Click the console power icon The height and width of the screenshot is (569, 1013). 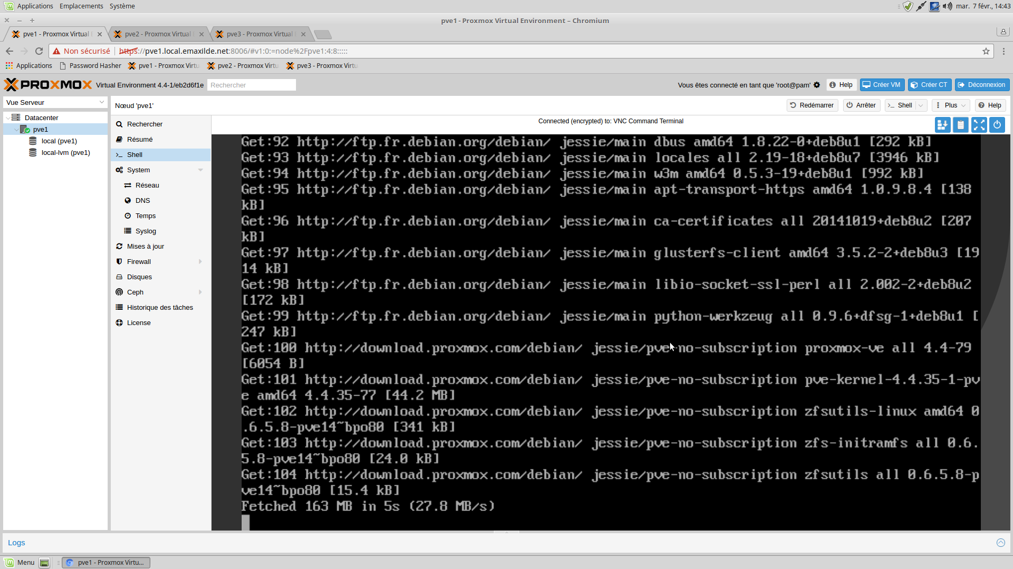pos(997,125)
